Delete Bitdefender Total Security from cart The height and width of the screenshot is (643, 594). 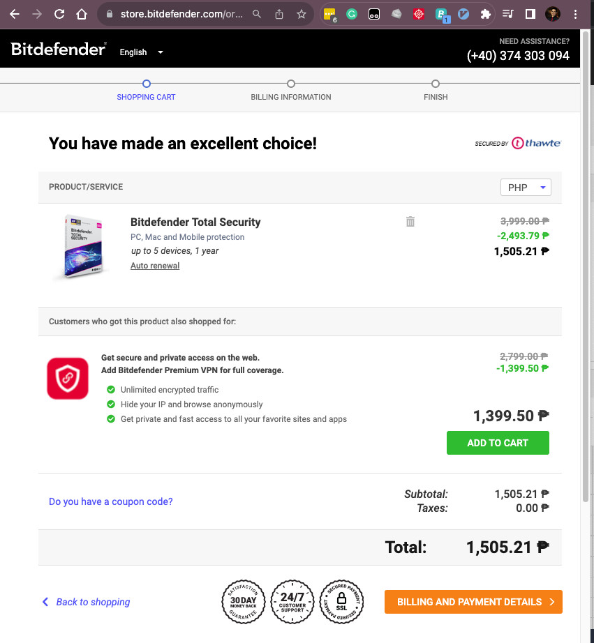pyautogui.click(x=410, y=222)
